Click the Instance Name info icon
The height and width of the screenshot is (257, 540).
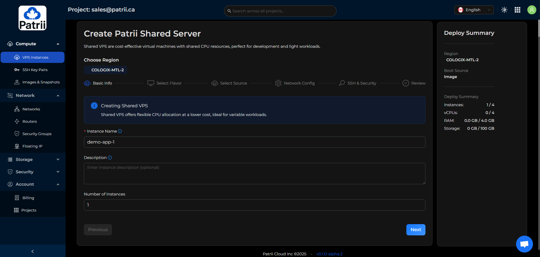pos(120,131)
